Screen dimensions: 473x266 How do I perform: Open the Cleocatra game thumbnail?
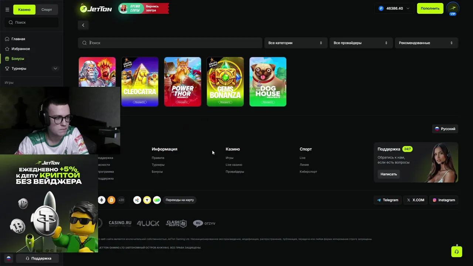(140, 82)
